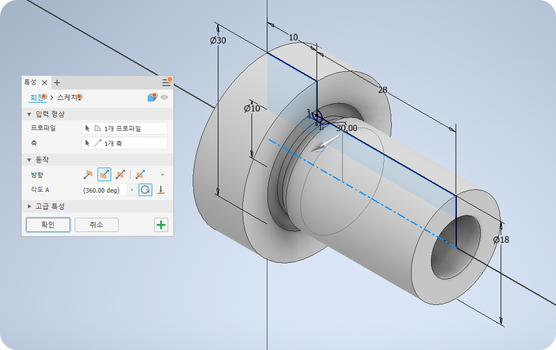Select the Ø10 diameter dimension

tap(251, 108)
